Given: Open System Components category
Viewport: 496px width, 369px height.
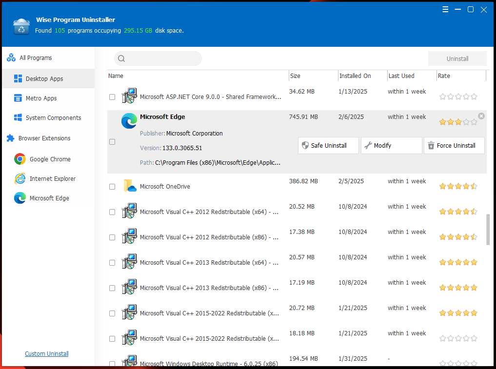Looking at the screenshot, I should tap(53, 117).
